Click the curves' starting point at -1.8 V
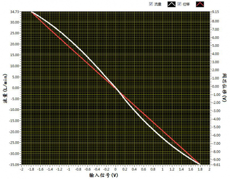230x179 pixels. point(31,12)
